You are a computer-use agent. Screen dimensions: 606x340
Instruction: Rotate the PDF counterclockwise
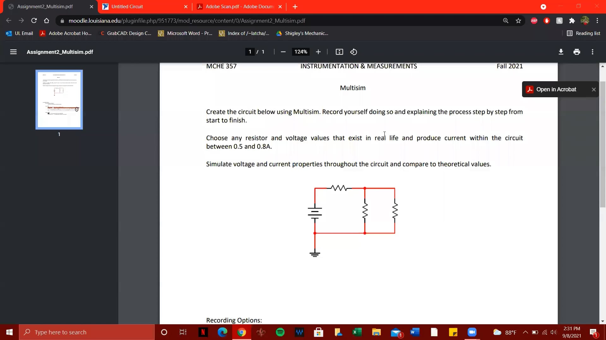(x=353, y=52)
